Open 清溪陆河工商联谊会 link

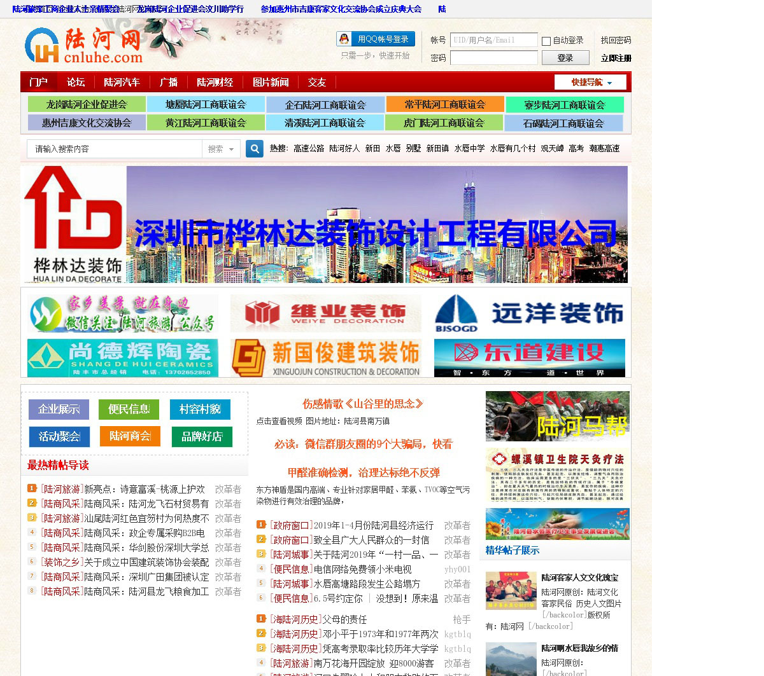(x=325, y=123)
